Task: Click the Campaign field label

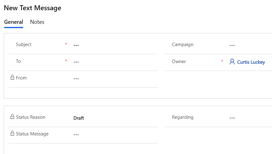Action: coord(182,45)
